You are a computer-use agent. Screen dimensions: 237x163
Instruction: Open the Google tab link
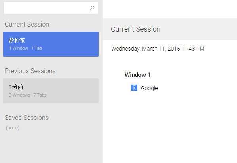pos(149,88)
